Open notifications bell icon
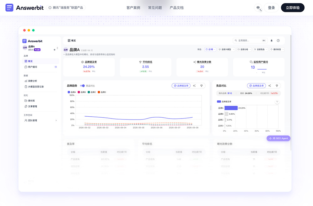Image resolution: width=313 pixels, height=206 pixels. (271, 40)
